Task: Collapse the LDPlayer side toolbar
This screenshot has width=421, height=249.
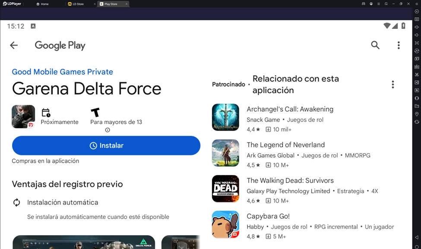Action: pos(417,4)
